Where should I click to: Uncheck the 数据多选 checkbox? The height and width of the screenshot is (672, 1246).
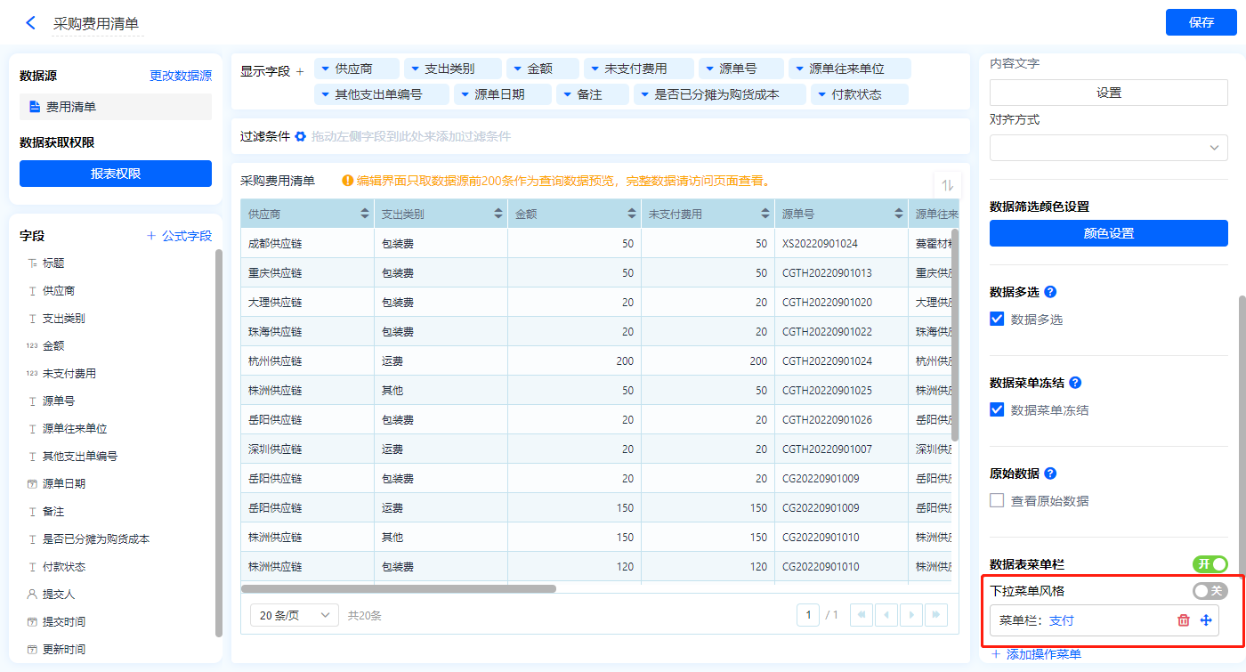(998, 319)
